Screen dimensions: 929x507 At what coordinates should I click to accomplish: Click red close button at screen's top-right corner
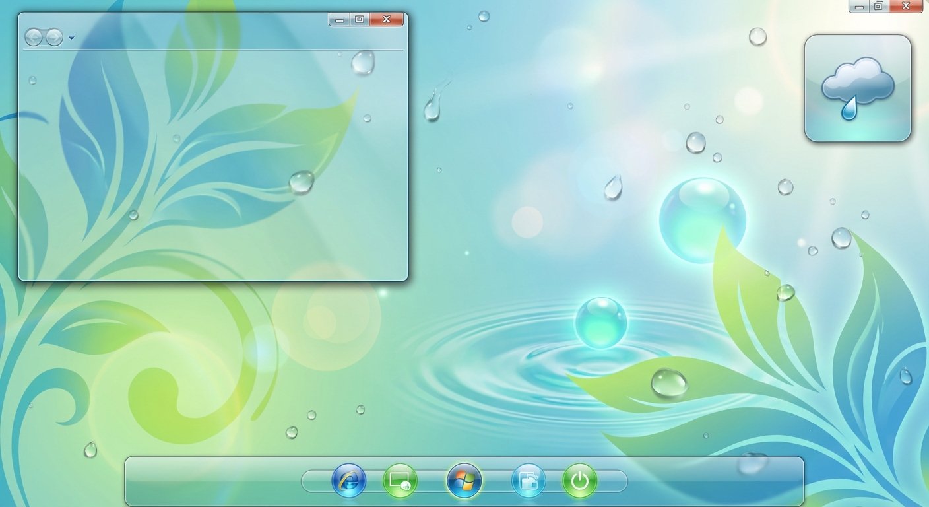click(906, 6)
